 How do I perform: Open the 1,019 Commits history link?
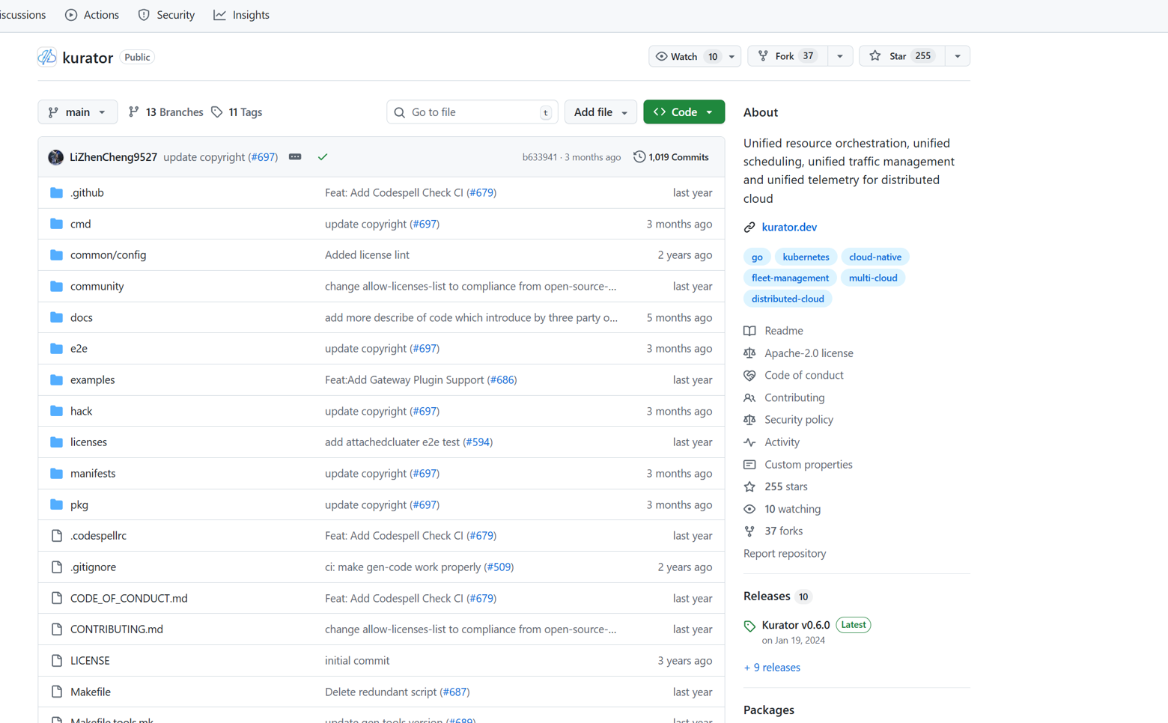click(x=671, y=157)
